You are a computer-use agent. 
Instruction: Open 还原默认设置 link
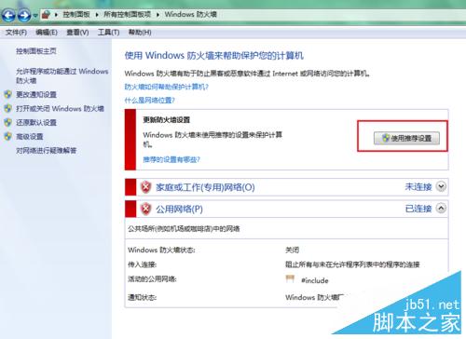click(x=36, y=123)
